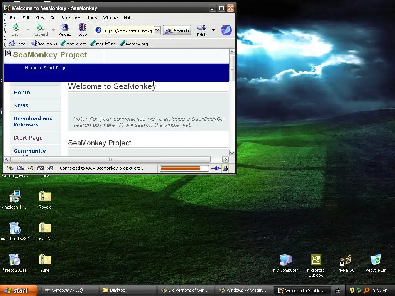Open ChatZilla from status bar
The width and height of the screenshot is (395, 296).
click(50, 168)
